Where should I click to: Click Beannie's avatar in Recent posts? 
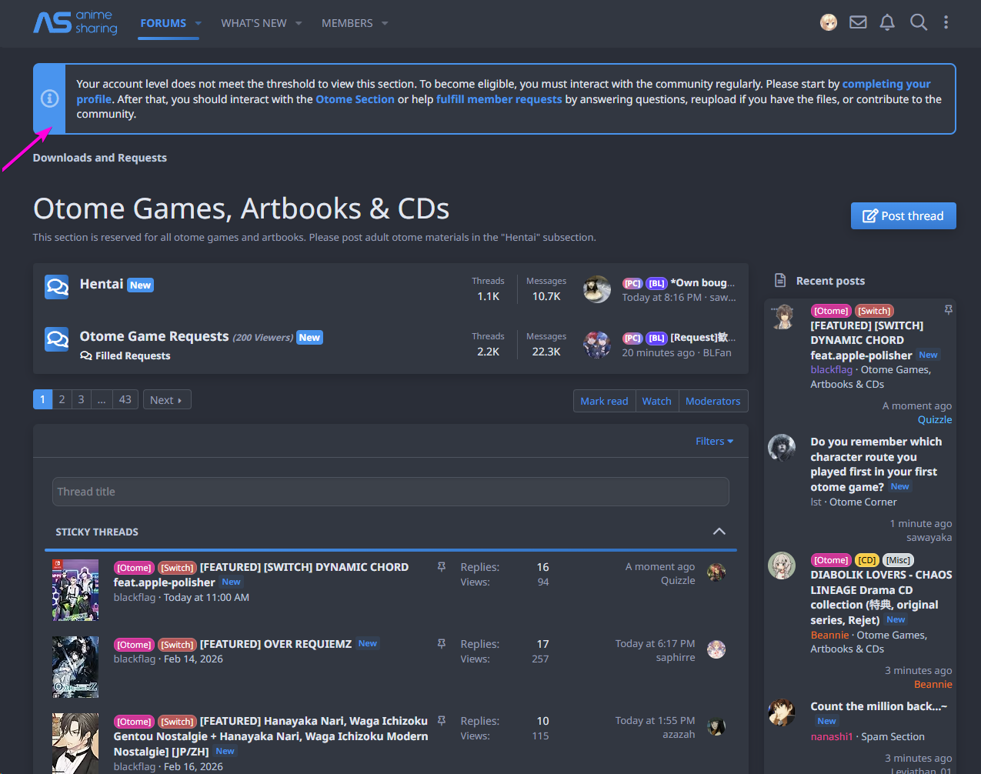coord(782,565)
